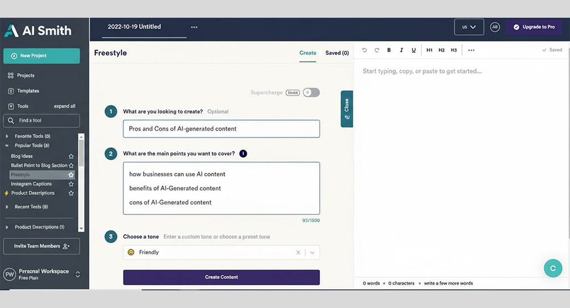Open the Personal Workspace switcher
The width and height of the screenshot is (570, 308).
(78, 274)
